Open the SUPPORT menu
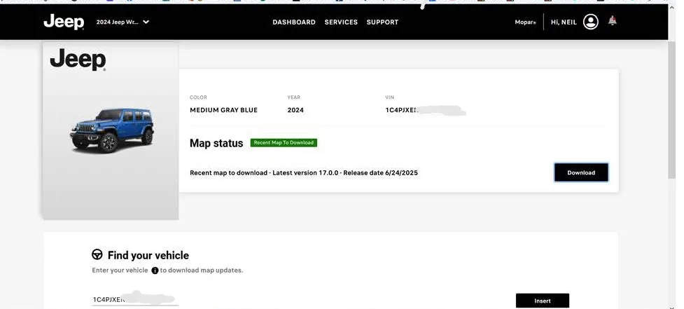 pos(382,22)
